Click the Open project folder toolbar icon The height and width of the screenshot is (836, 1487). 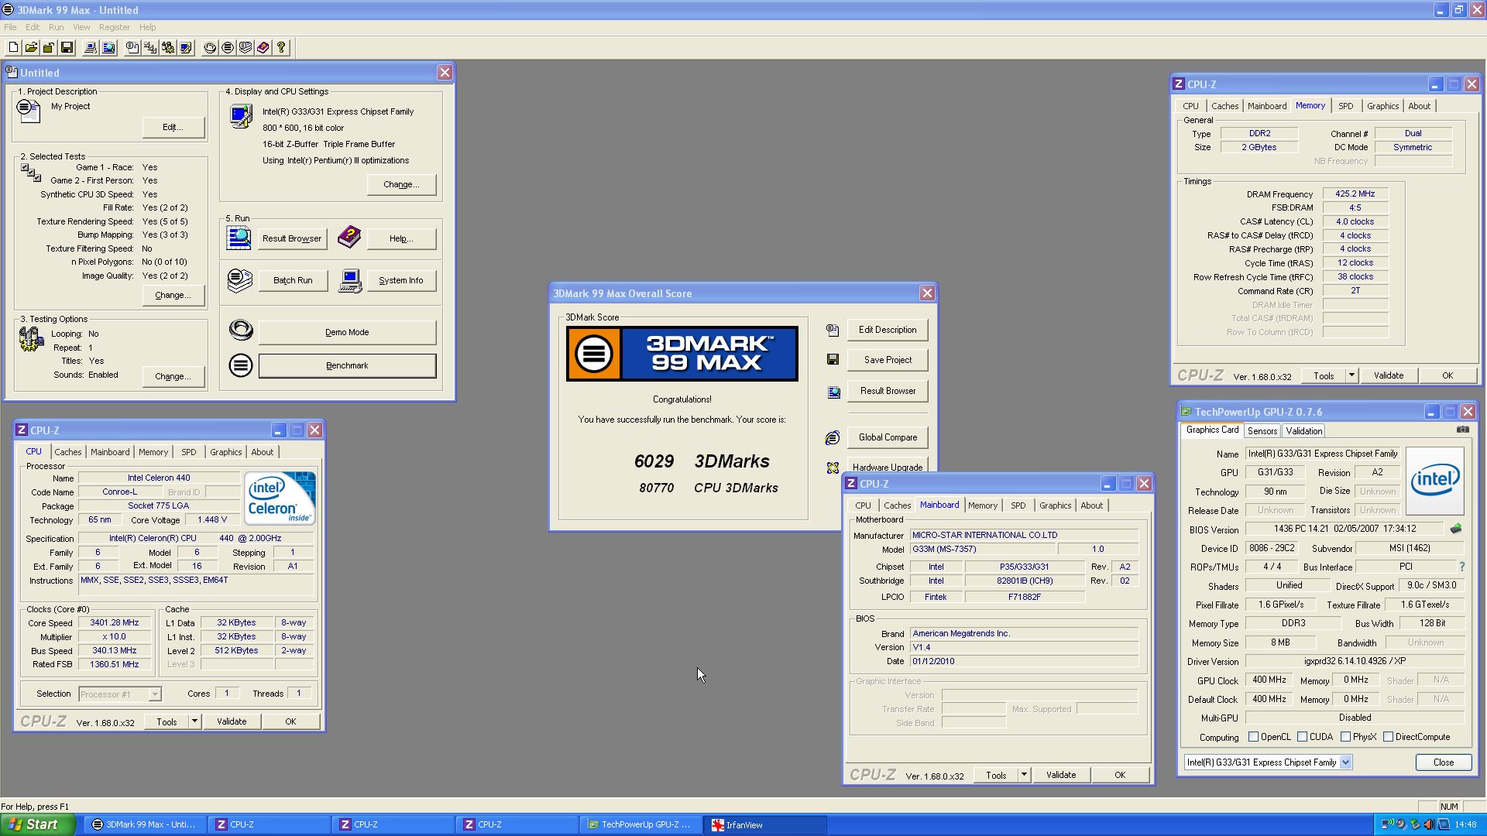(31, 48)
